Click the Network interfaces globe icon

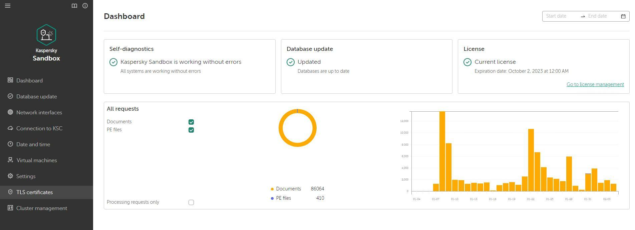[10, 112]
